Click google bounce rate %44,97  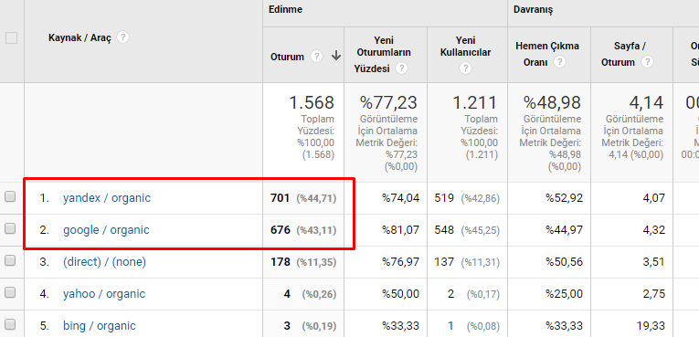click(x=564, y=230)
